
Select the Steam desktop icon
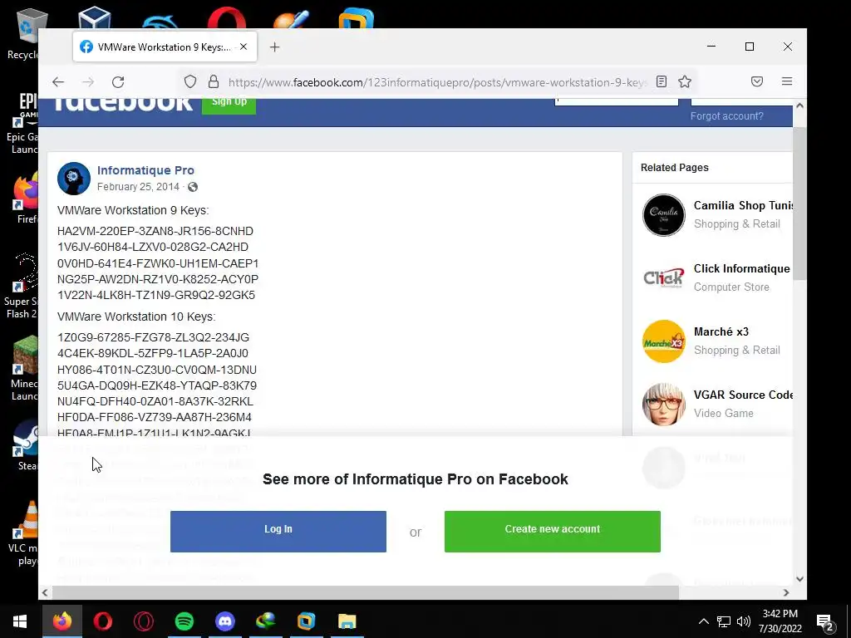pos(26,445)
